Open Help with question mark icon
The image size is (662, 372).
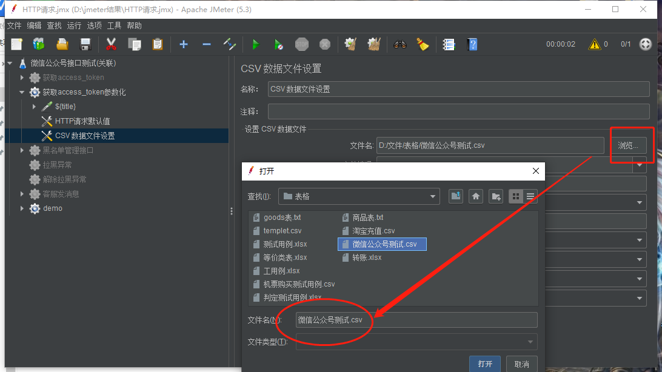click(x=472, y=44)
